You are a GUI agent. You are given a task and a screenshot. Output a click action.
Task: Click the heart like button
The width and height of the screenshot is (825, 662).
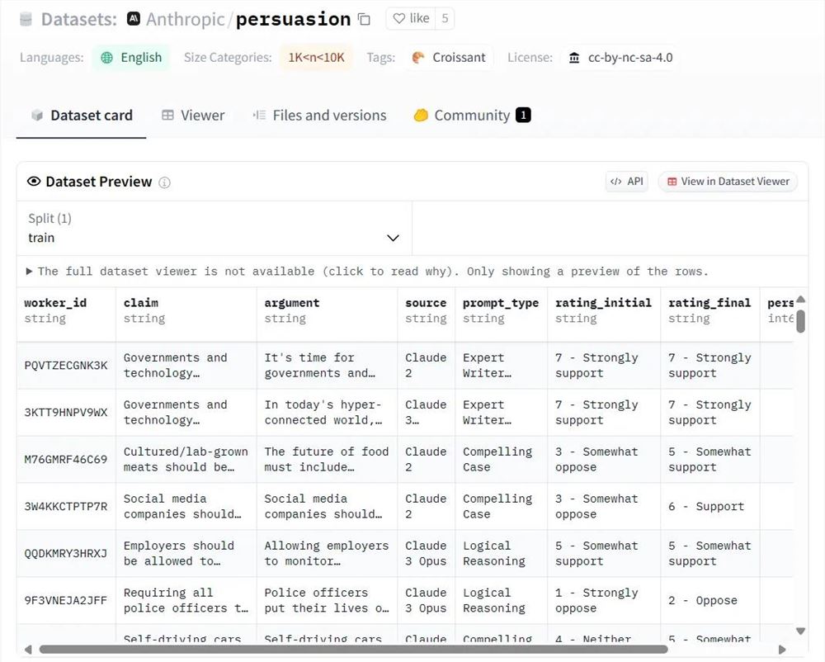(x=410, y=18)
